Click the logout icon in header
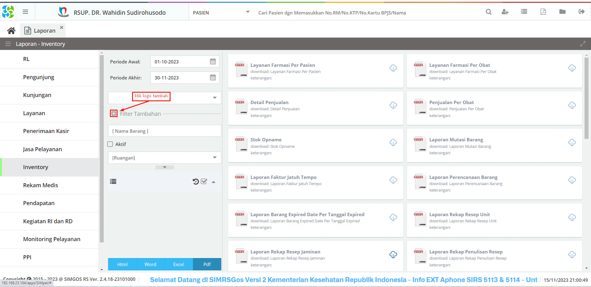Viewport: 591px width, 287px height. tap(581, 12)
